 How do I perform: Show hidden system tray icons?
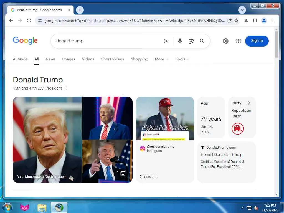coord(242,208)
